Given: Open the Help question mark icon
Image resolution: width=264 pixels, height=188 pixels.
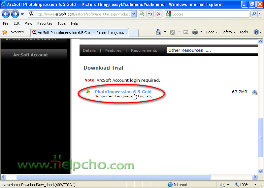Looking at the screenshot, I should pyautogui.click(x=256, y=32).
